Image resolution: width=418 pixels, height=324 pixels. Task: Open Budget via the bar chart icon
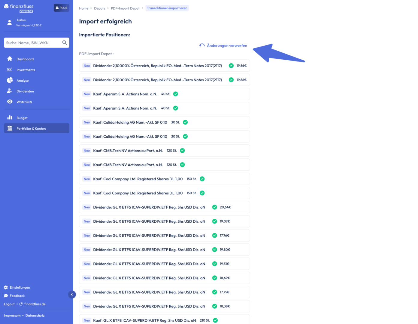click(x=10, y=117)
